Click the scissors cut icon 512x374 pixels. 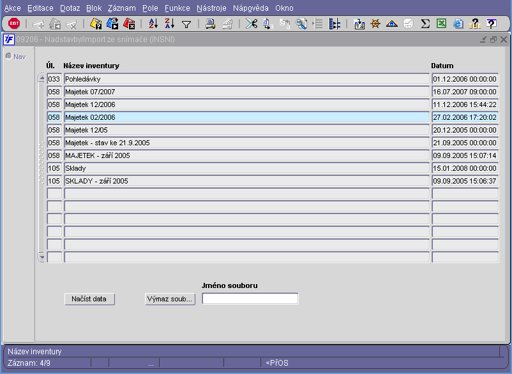[x=252, y=24]
